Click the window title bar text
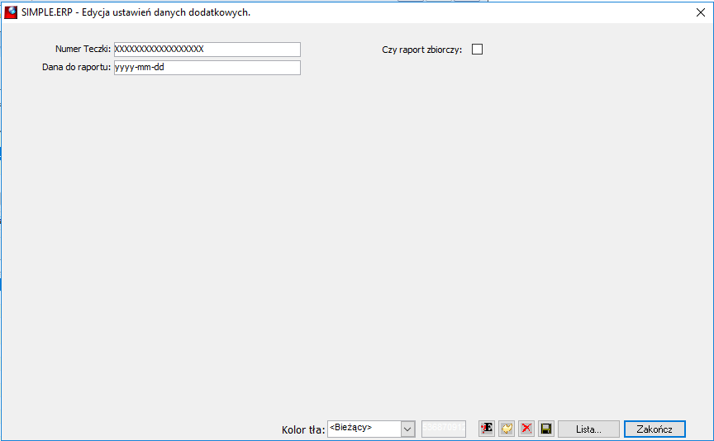714x441 pixels. point(136,12)
